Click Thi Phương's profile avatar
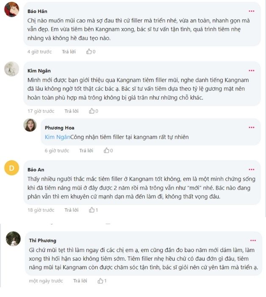Screen dimensions: 266x297 point(13,239)
